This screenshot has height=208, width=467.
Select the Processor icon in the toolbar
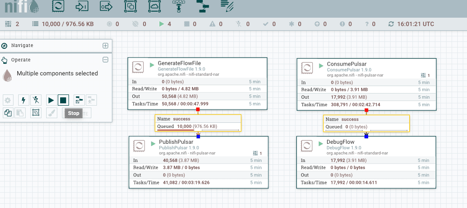(x=58, y=6)
